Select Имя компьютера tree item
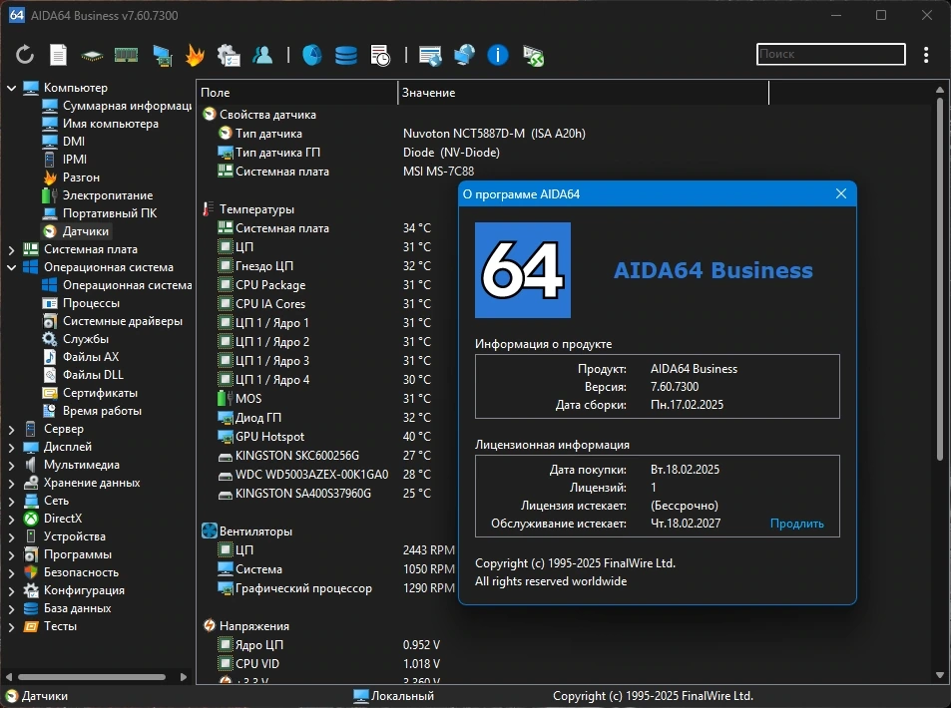The image size is (951, 708). click(100, 124)
